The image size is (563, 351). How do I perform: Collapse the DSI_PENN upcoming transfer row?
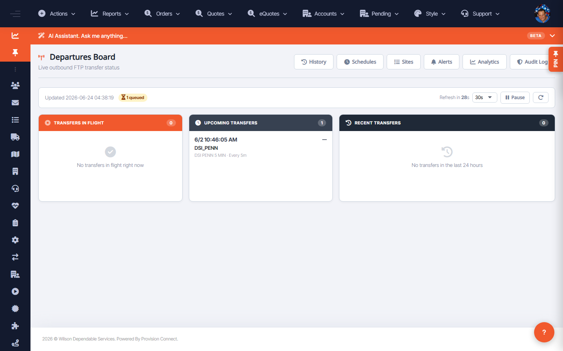(x=324, y=140)
